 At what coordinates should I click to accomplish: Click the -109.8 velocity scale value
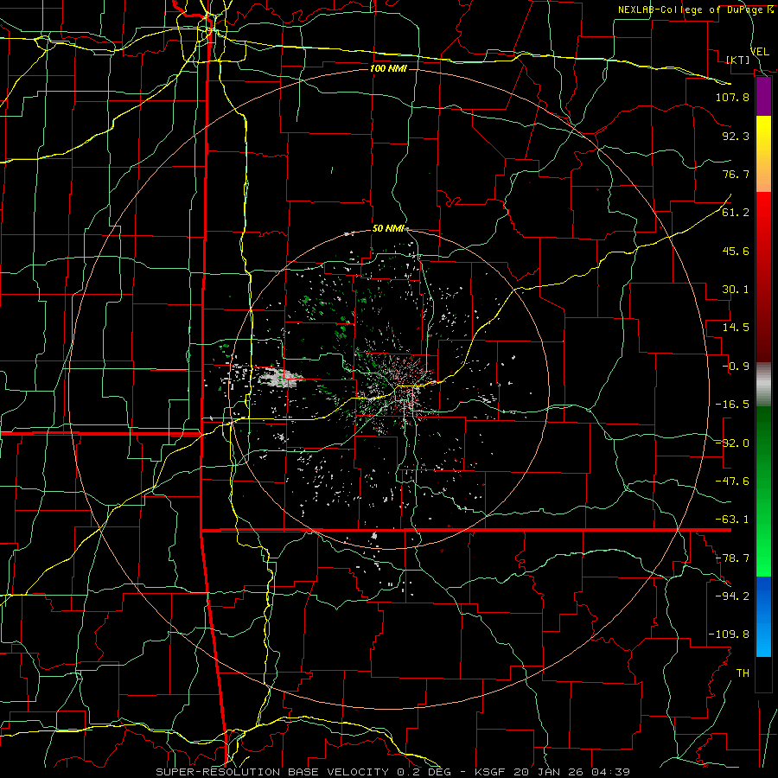[x=729, y=635]
